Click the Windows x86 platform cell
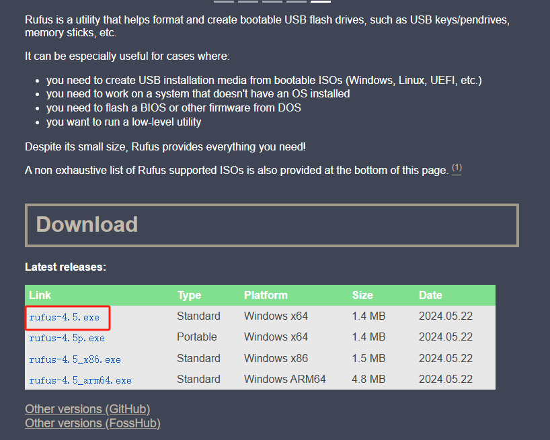 pyautogui.click(x=276, y=358)
